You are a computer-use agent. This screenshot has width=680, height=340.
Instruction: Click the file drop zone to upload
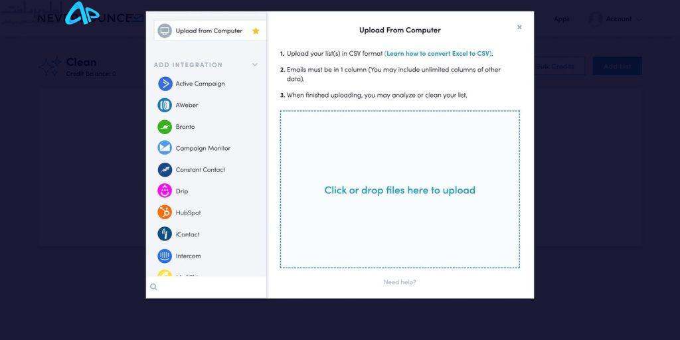point(400,189)
